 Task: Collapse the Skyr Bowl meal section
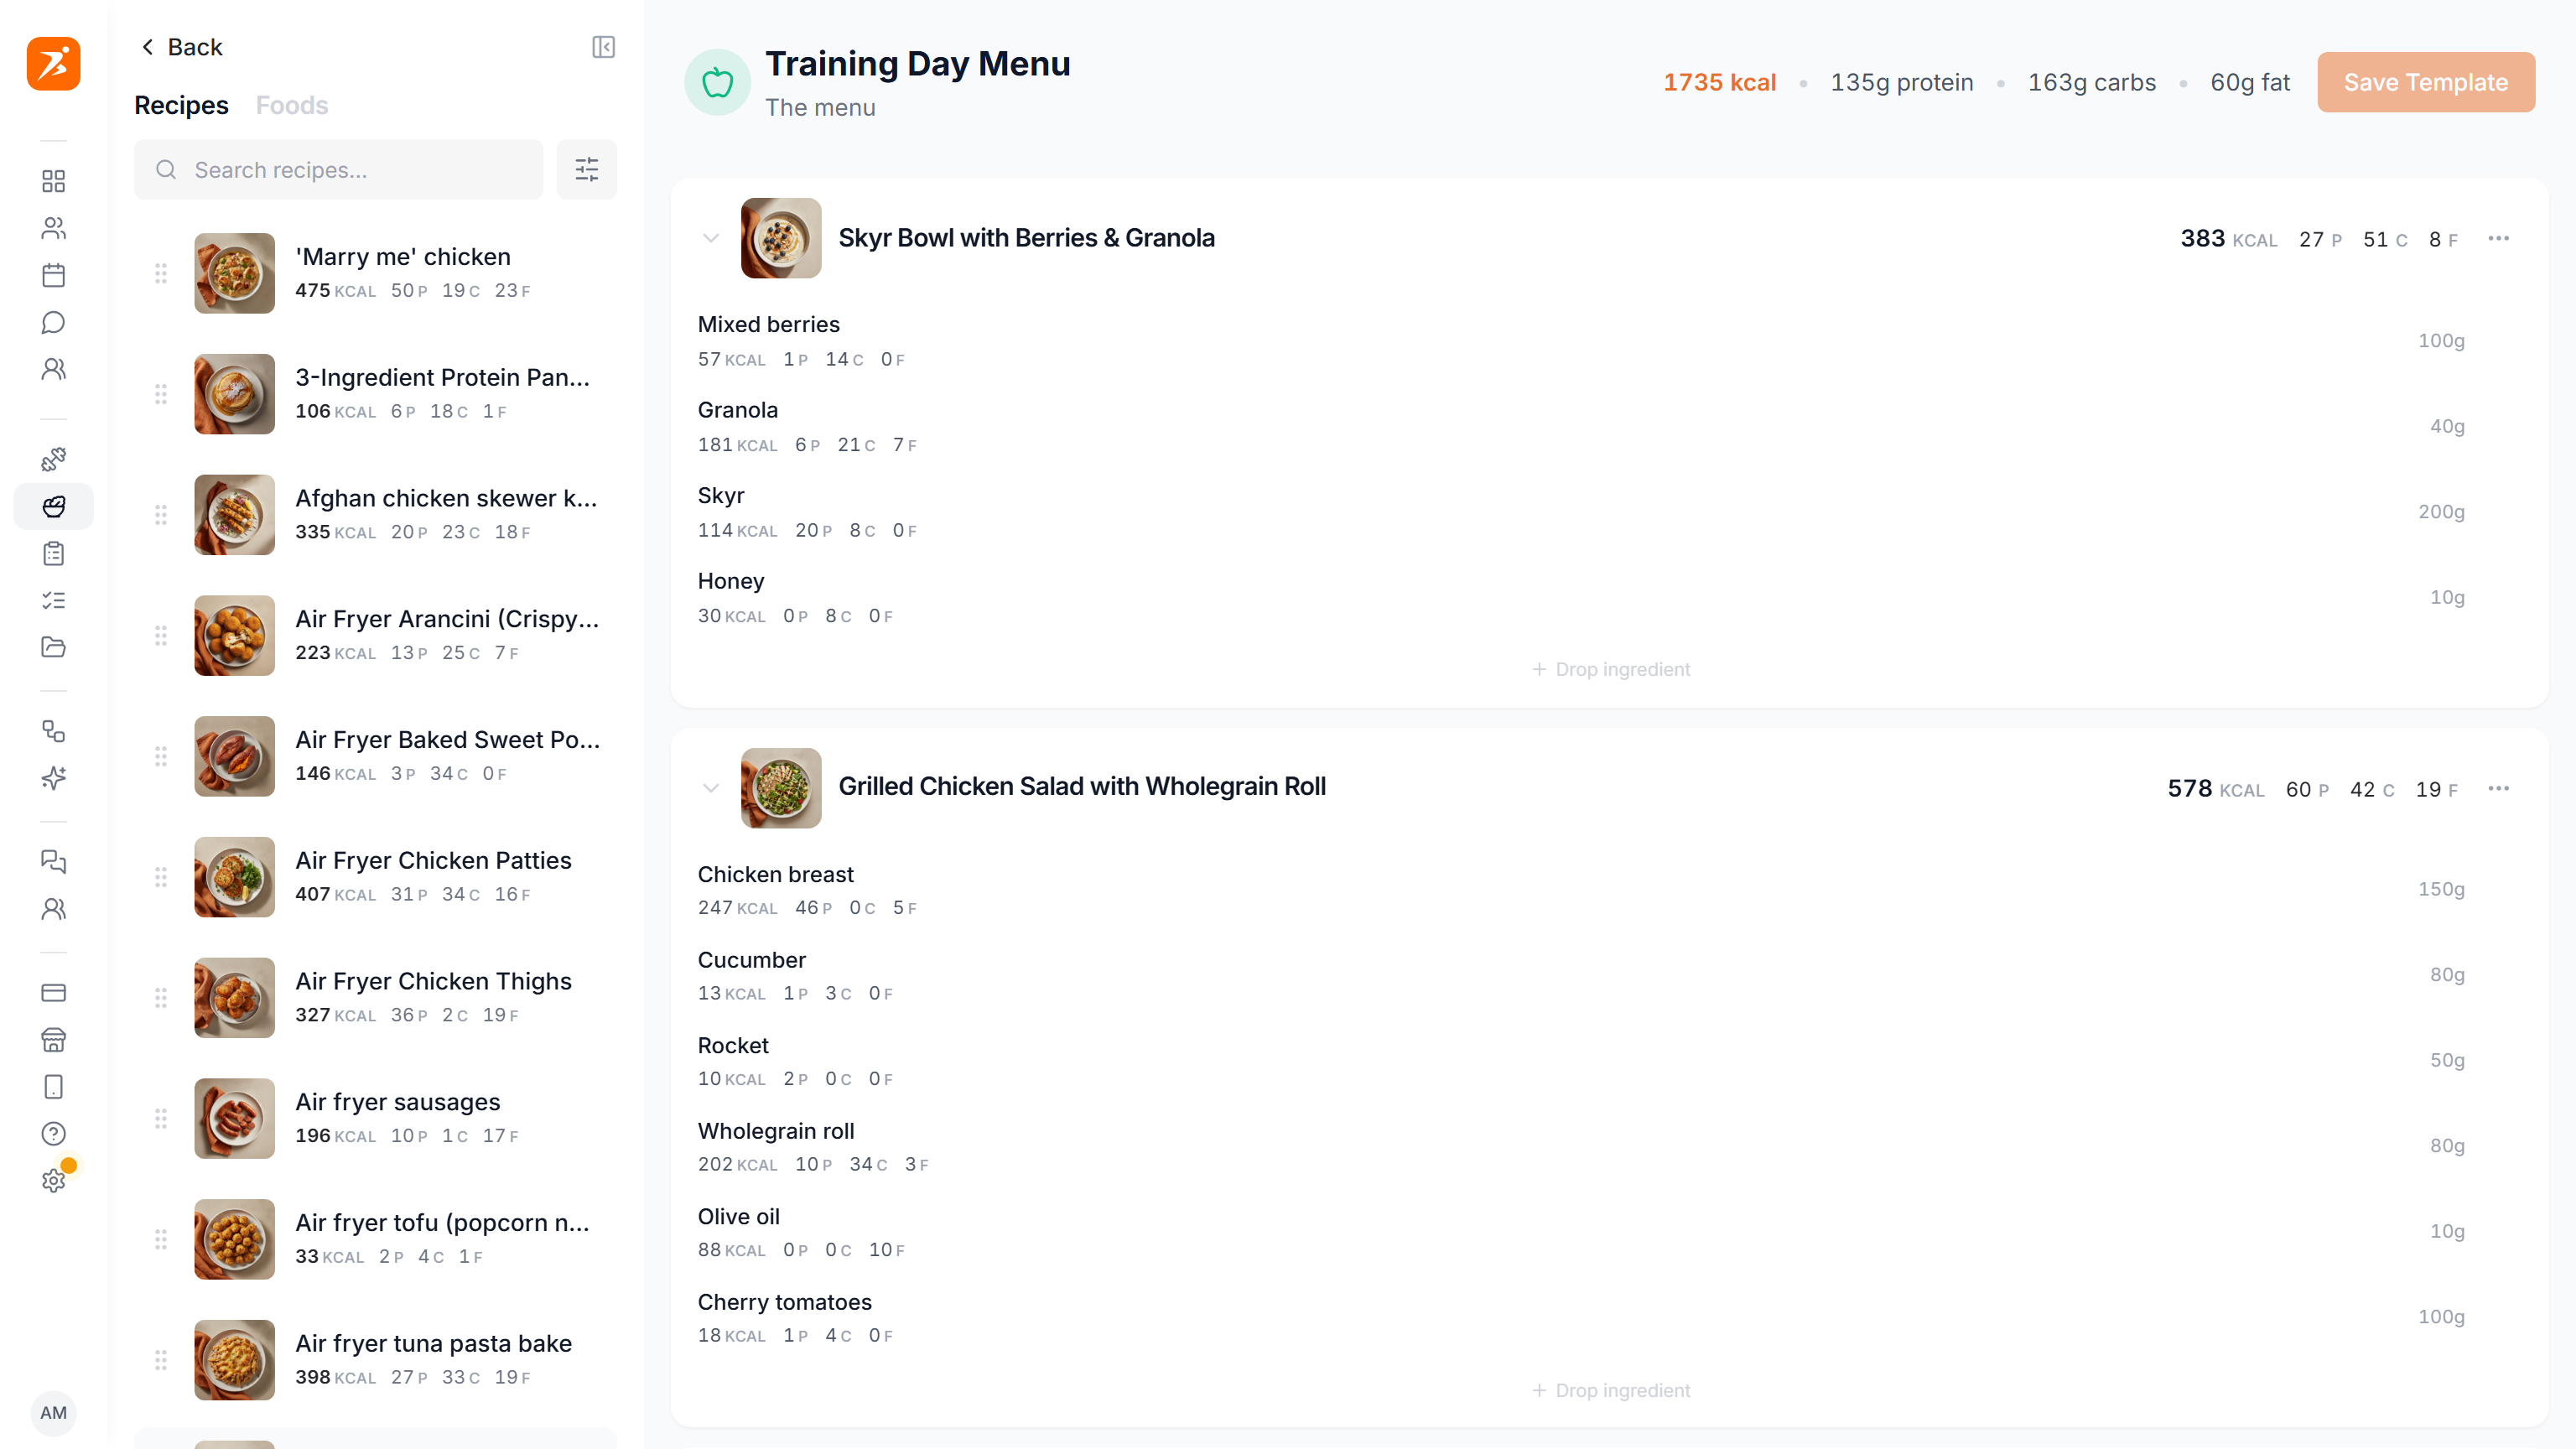point(710,238)
